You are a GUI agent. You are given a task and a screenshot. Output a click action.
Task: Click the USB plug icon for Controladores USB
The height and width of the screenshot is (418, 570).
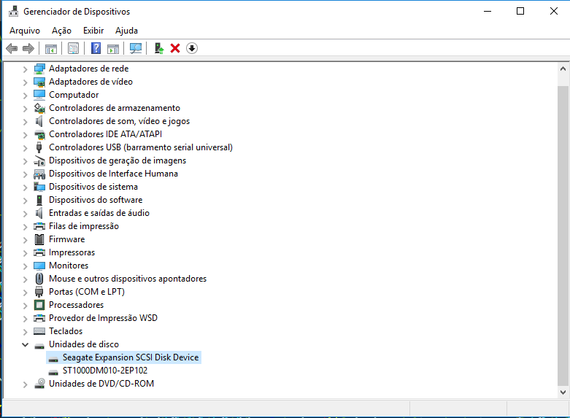coord(39,147)
